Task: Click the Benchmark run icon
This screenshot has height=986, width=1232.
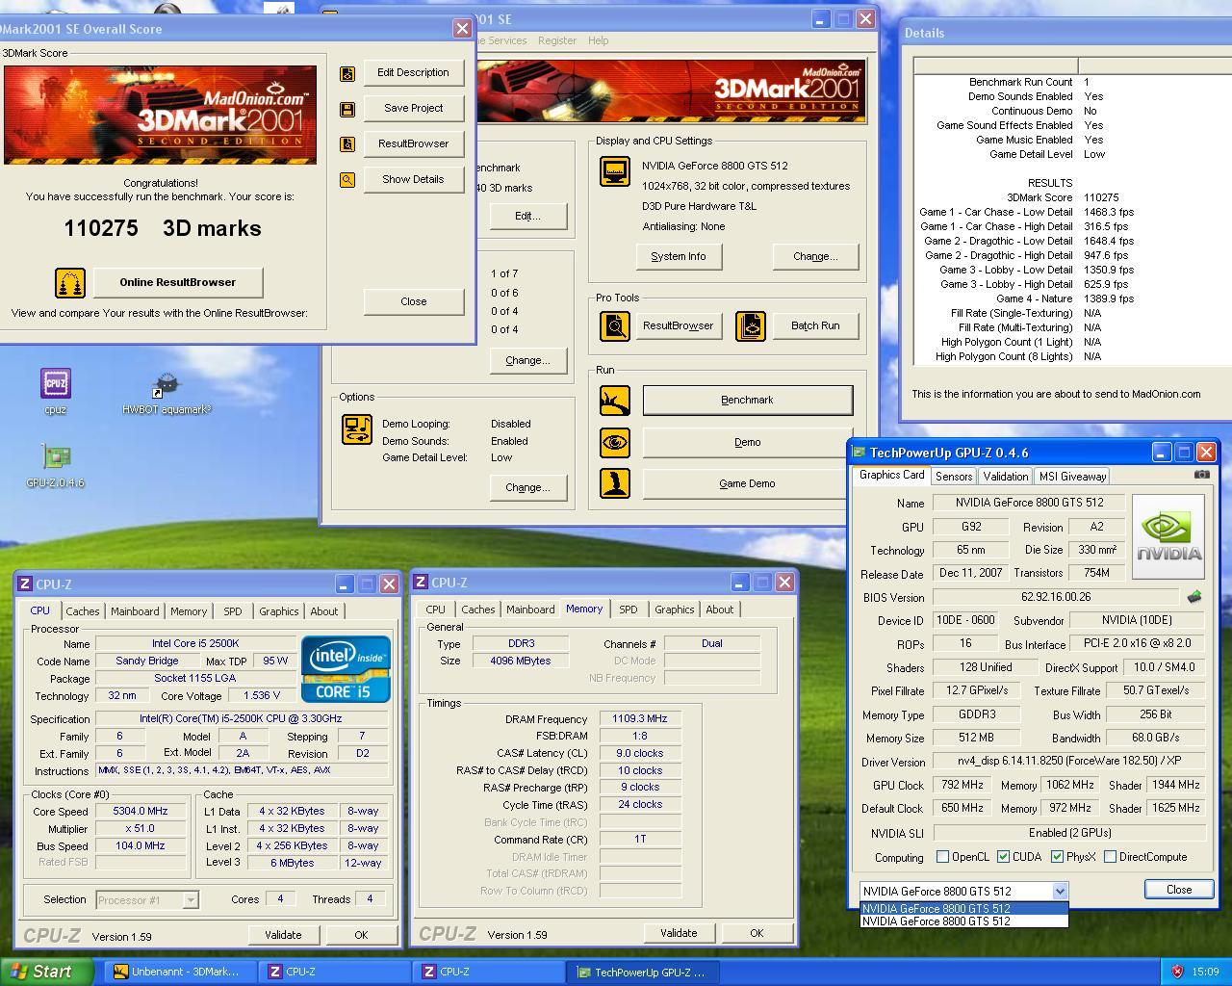Action: [x=615, y=401]
